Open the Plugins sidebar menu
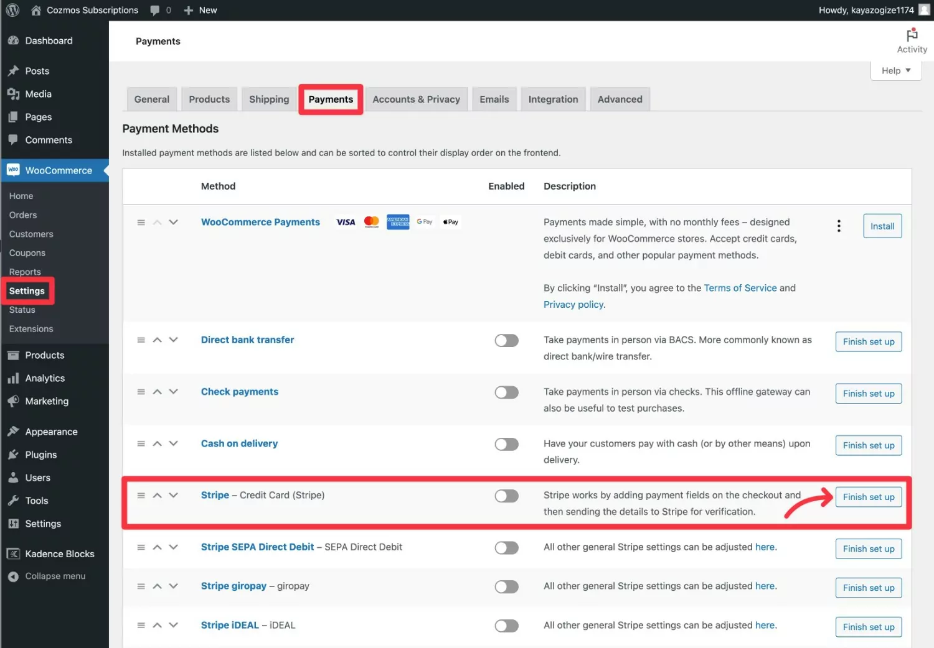934x648 pixels. click(40, 455)
